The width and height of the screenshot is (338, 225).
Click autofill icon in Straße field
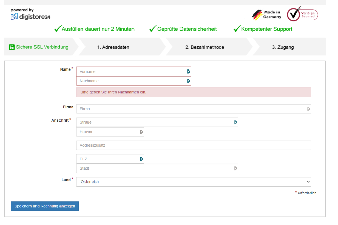point(235,122)
